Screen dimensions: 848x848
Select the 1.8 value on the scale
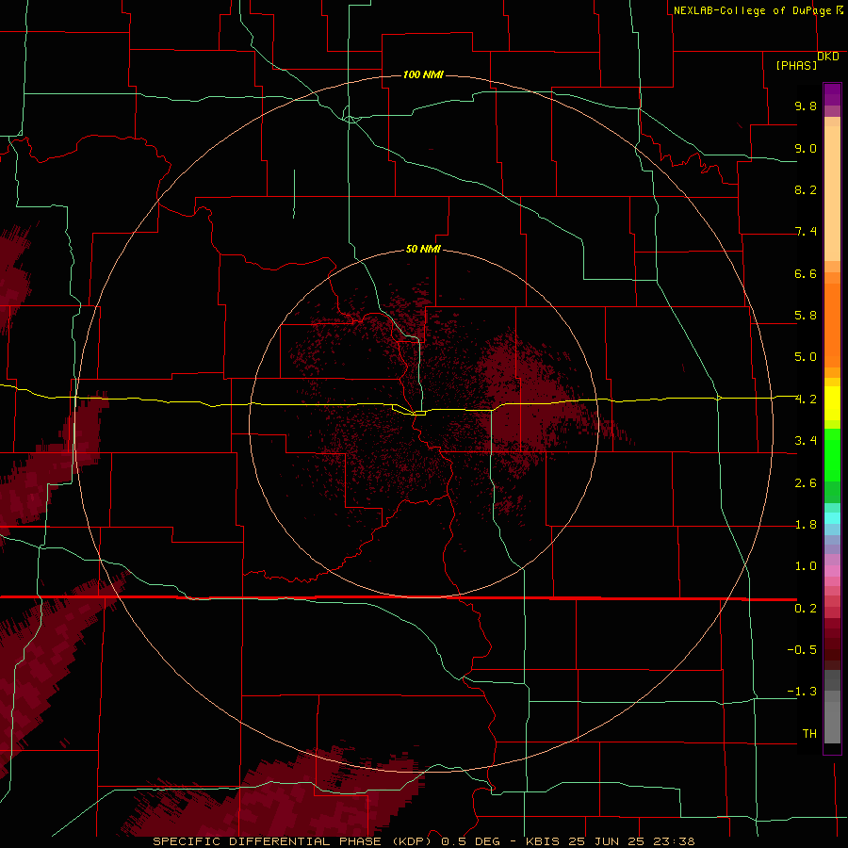(x=806, y=525)
